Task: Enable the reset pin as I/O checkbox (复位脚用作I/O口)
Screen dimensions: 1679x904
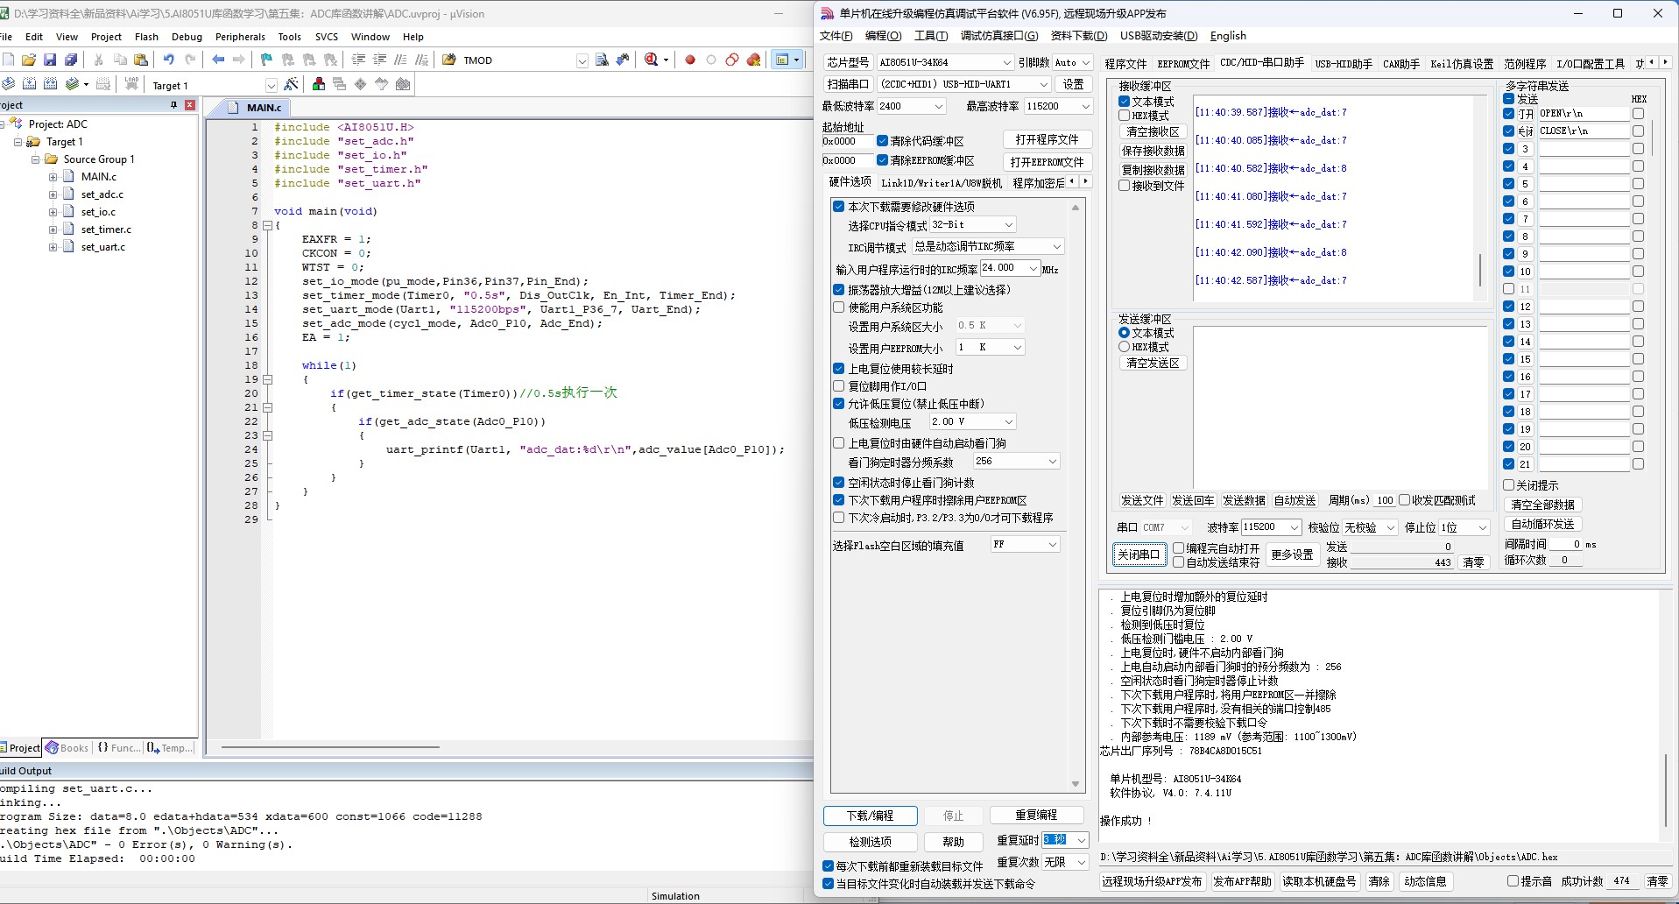Action: coord(838,386)
